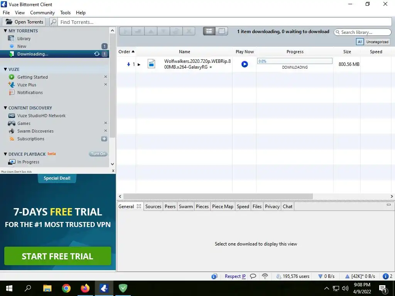Turn On Device Playback
The image size is (395, 296).
(98, 154)
